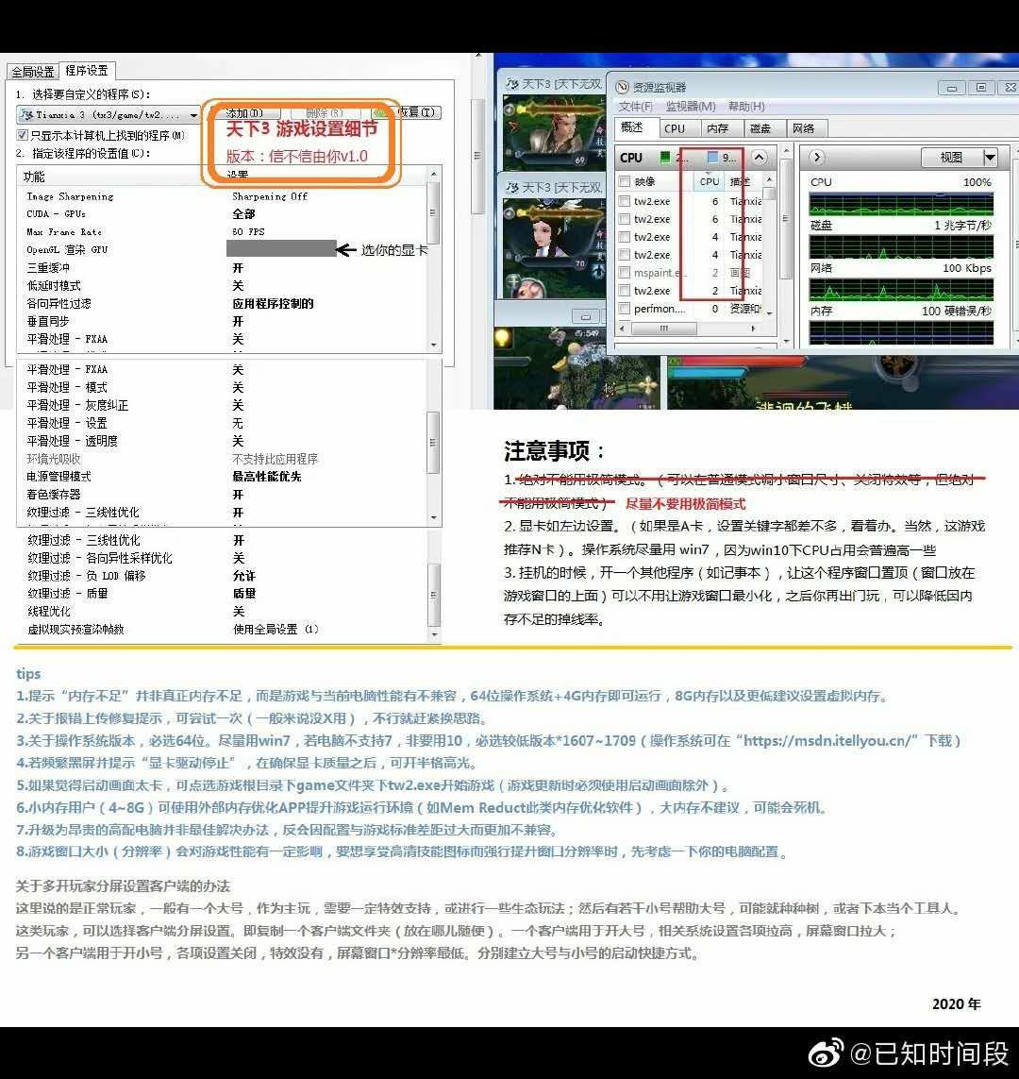The width and height of the screenshot is (1019, 1079).
Task: Open the 最高性能优先 power mode value
Action: pyautogui.click(x=267, y=476)
